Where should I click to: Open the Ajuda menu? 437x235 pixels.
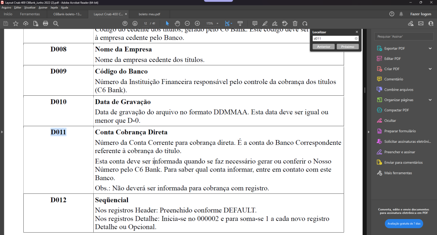65,7
